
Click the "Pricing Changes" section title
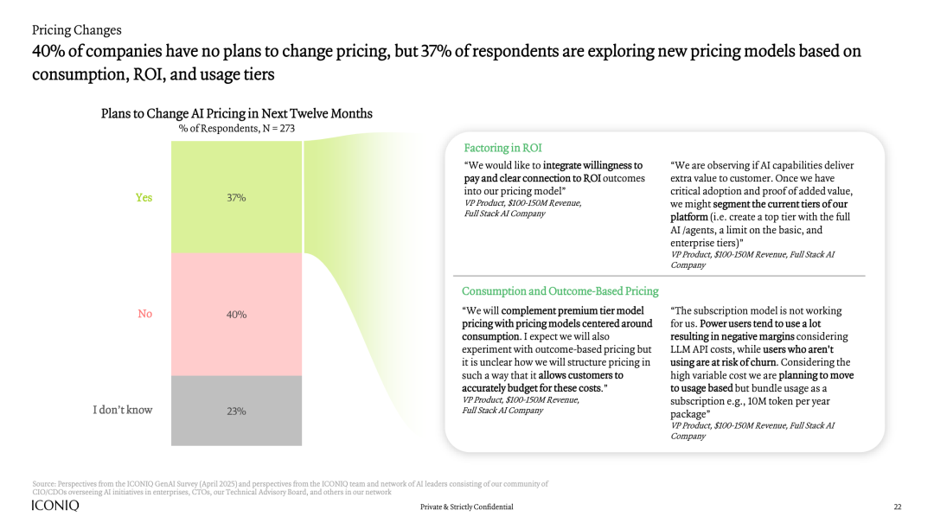pos(76,30)
